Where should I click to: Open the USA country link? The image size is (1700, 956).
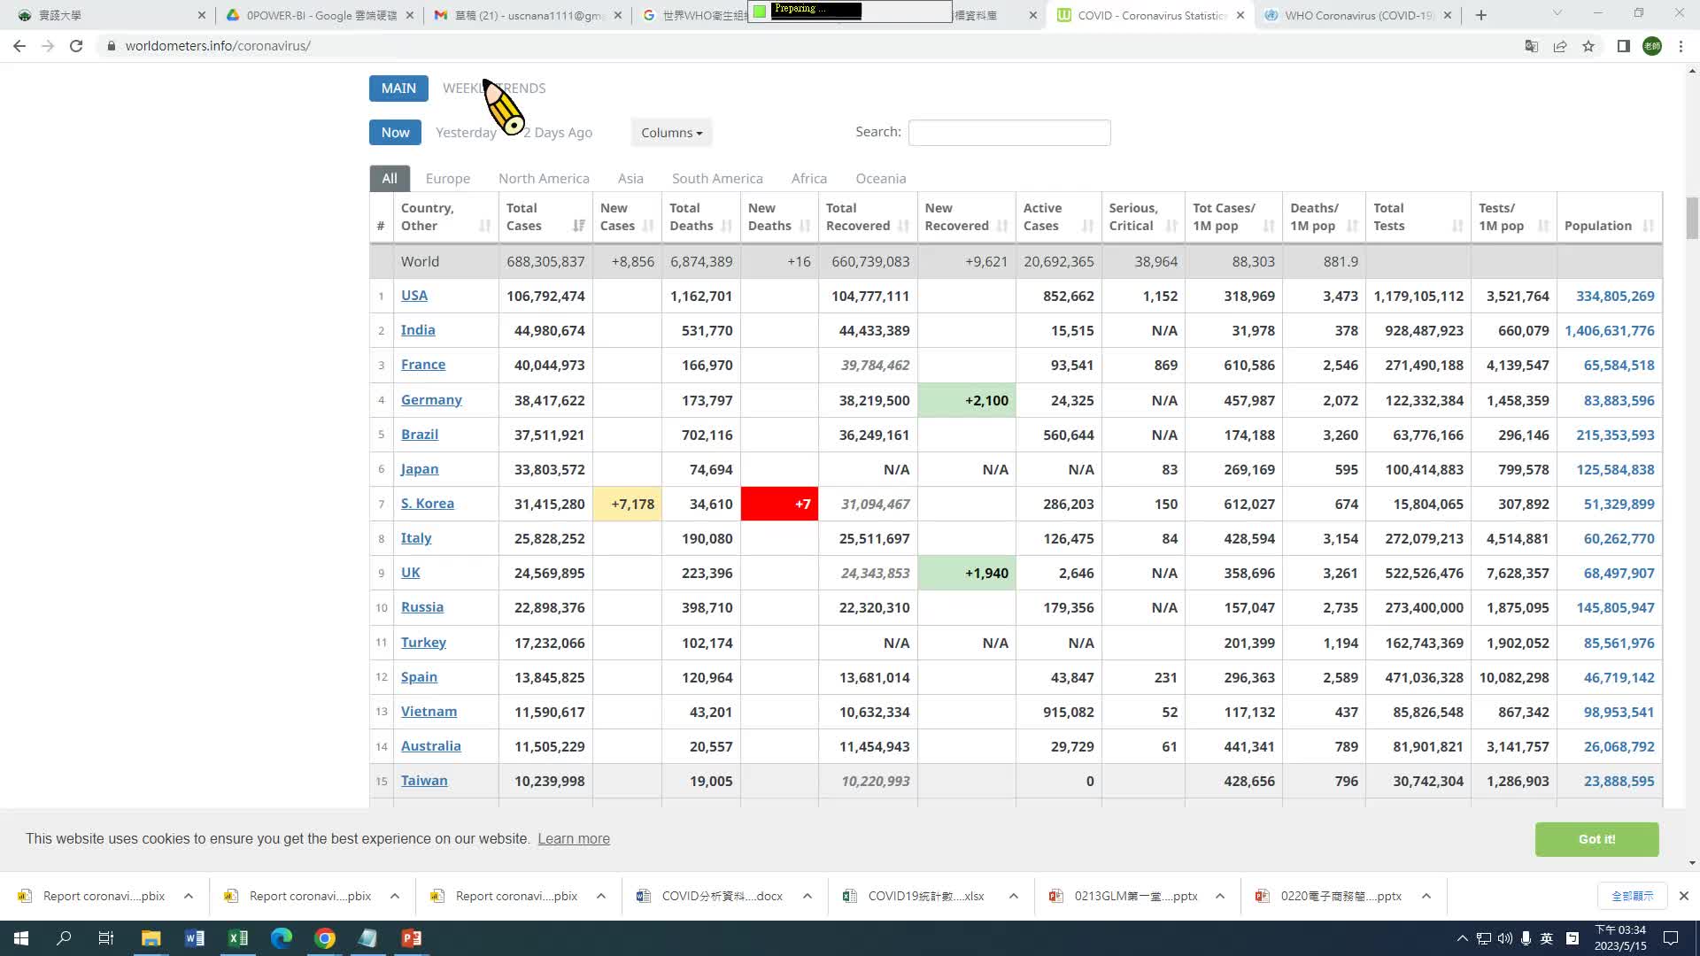coord(414,296)
